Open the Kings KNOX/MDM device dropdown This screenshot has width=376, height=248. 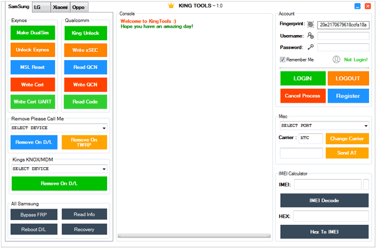(x=60, y=168)
